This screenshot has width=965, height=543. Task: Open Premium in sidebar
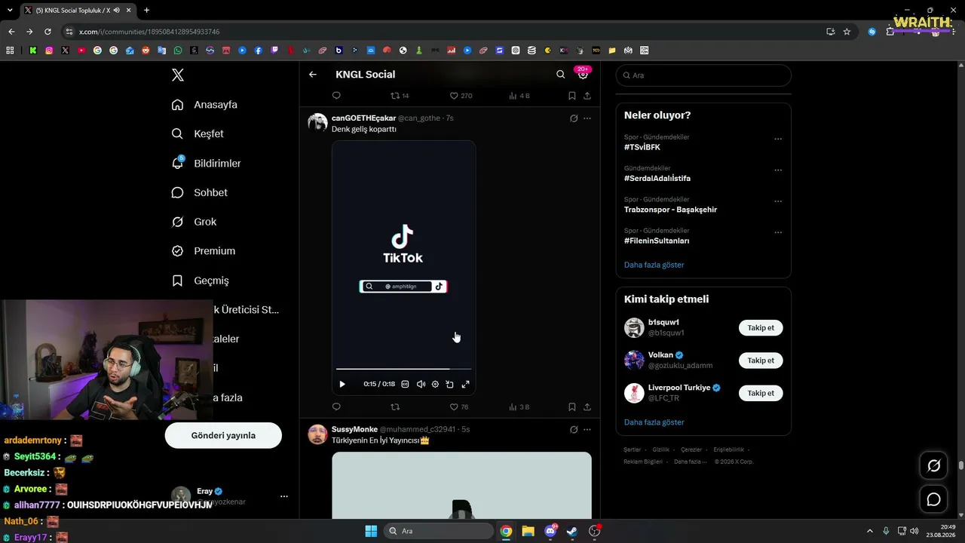(204, 251)
